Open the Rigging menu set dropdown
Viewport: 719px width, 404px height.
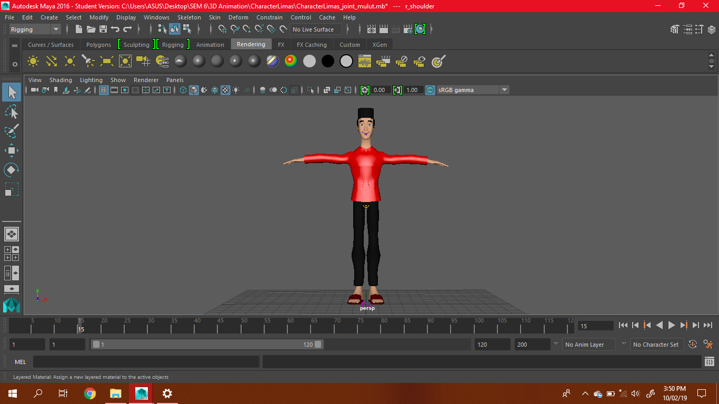[35, 29]
